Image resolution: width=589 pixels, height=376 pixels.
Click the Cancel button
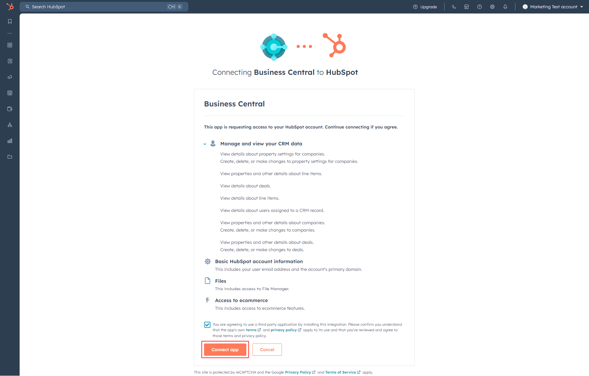tap(267, 349)
